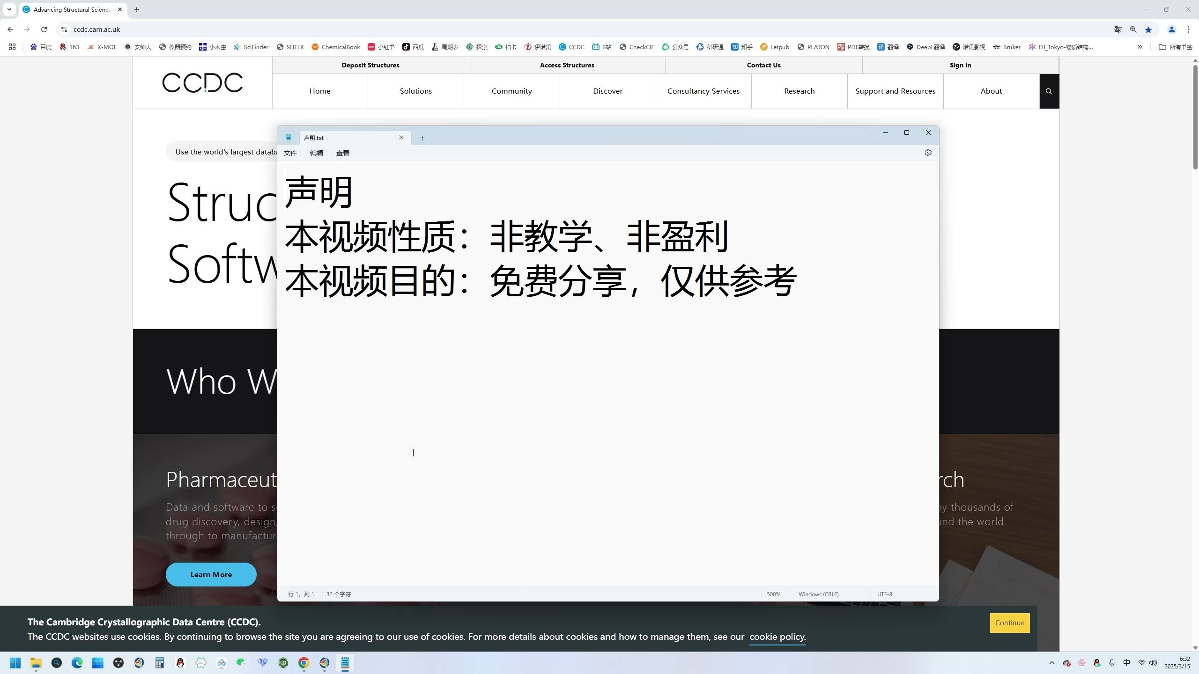Open the calculator from the taskbar
The height and width of the screenshot is (674, 1199).
[x=160, y=663]
